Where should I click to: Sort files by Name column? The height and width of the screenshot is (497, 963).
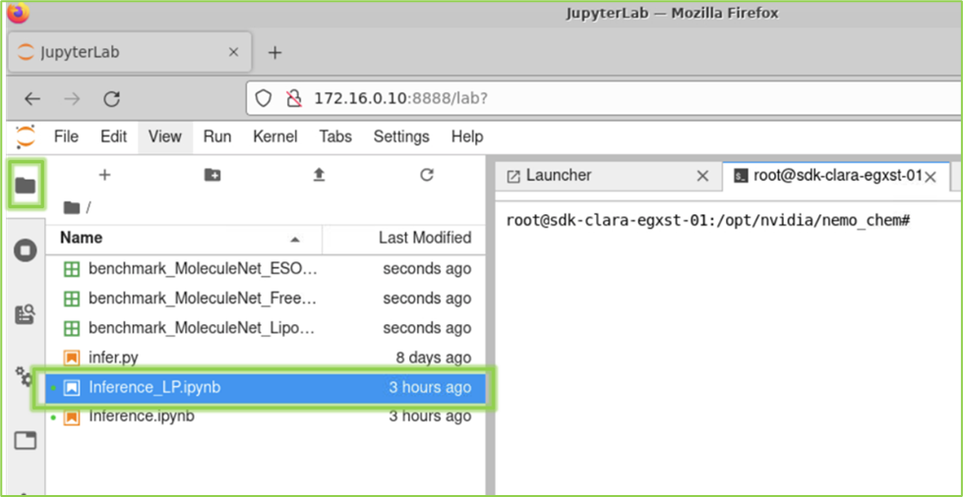(x=81, y=238)
